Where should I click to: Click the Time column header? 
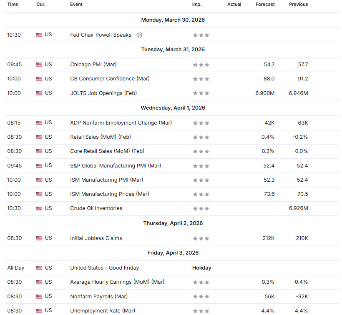[13, 4]
